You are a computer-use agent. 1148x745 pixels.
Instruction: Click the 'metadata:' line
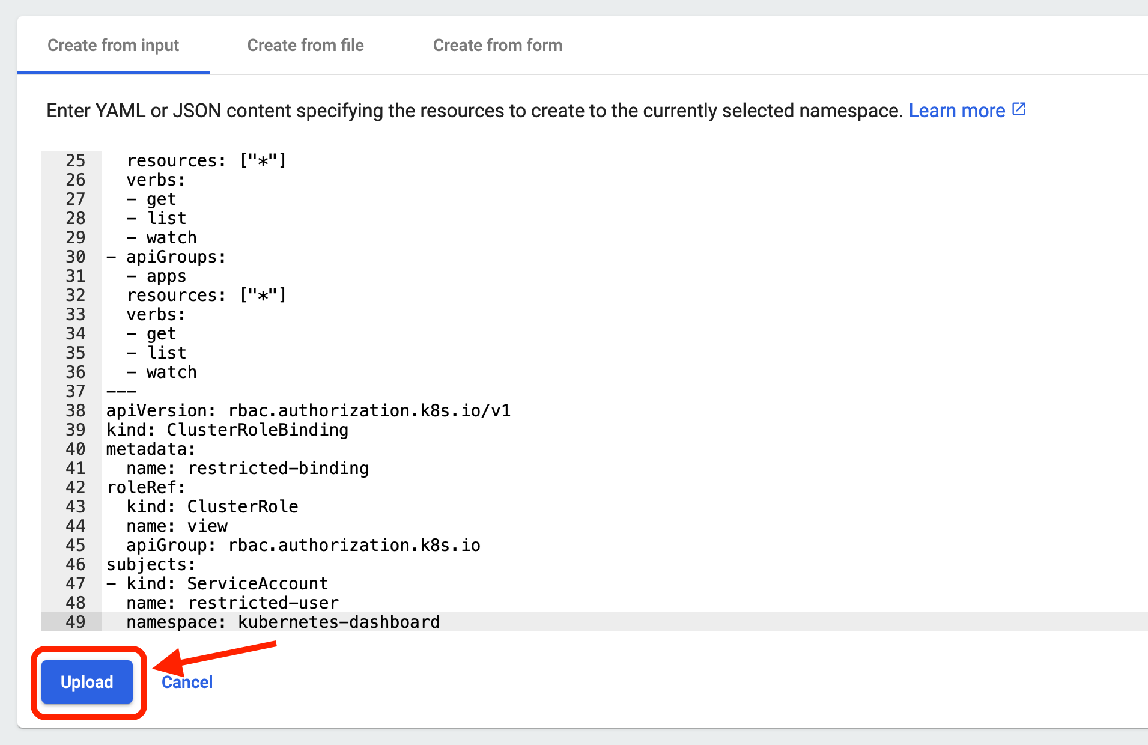pos(151,449)
